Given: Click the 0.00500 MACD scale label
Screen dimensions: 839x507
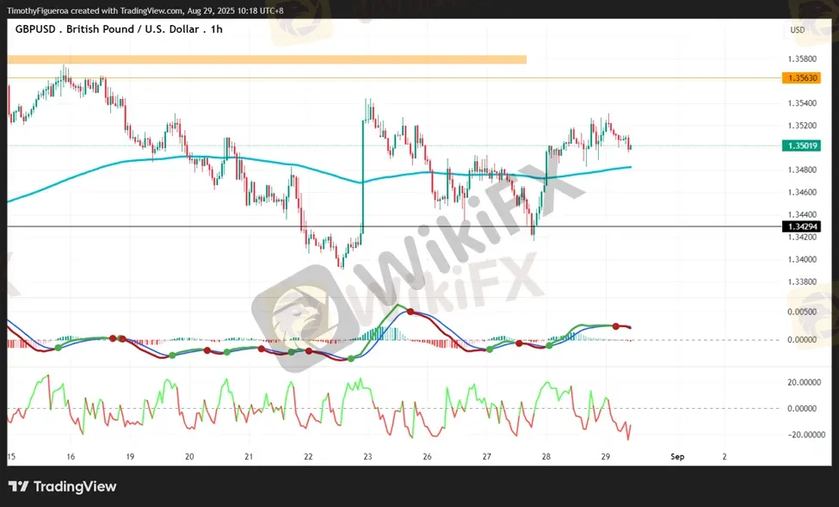Looking at the screenshot, I should (x=802, y=312).
